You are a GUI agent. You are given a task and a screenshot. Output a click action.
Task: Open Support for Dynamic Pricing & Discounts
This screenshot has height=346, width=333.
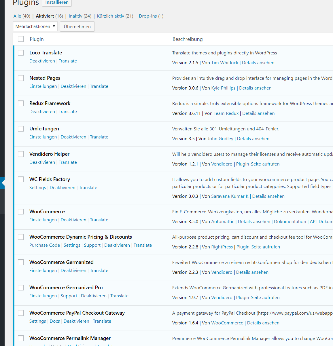[x=92, y=245]
